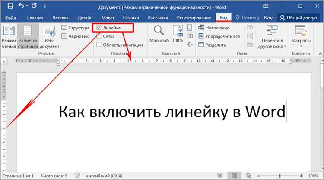
Task: Open Перейти в другое окно dropdown
Action: point(272,37)
